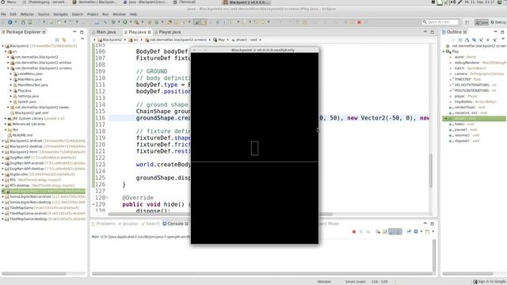Click the blue New wizard icon in toolbar

pos(10,22)
